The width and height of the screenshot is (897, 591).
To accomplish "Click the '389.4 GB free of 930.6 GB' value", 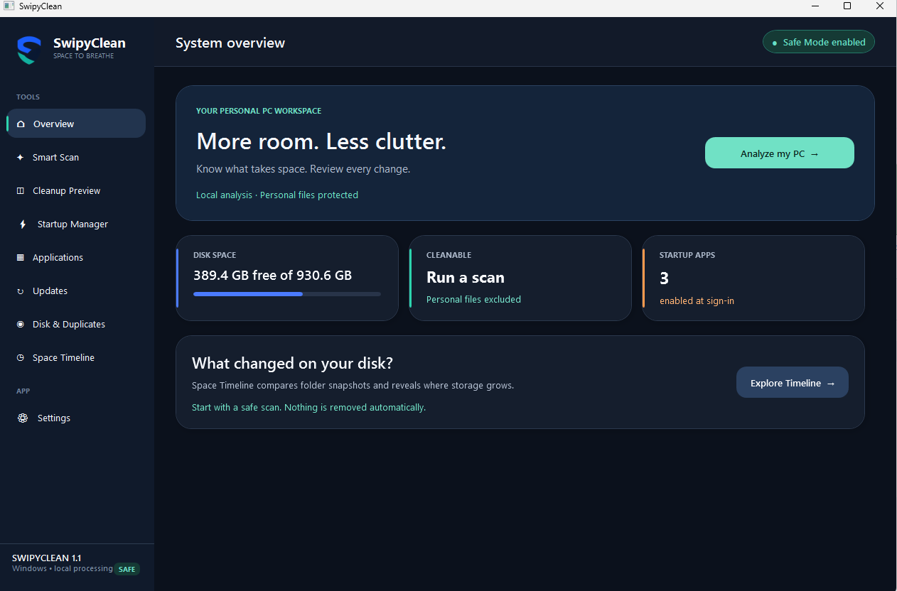I will click(272, 275).
